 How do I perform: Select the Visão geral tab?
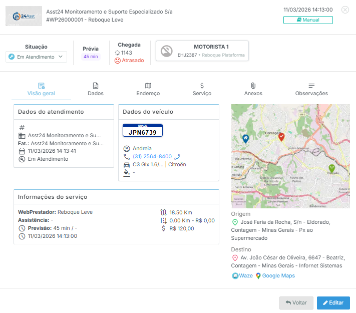[41, 89]
